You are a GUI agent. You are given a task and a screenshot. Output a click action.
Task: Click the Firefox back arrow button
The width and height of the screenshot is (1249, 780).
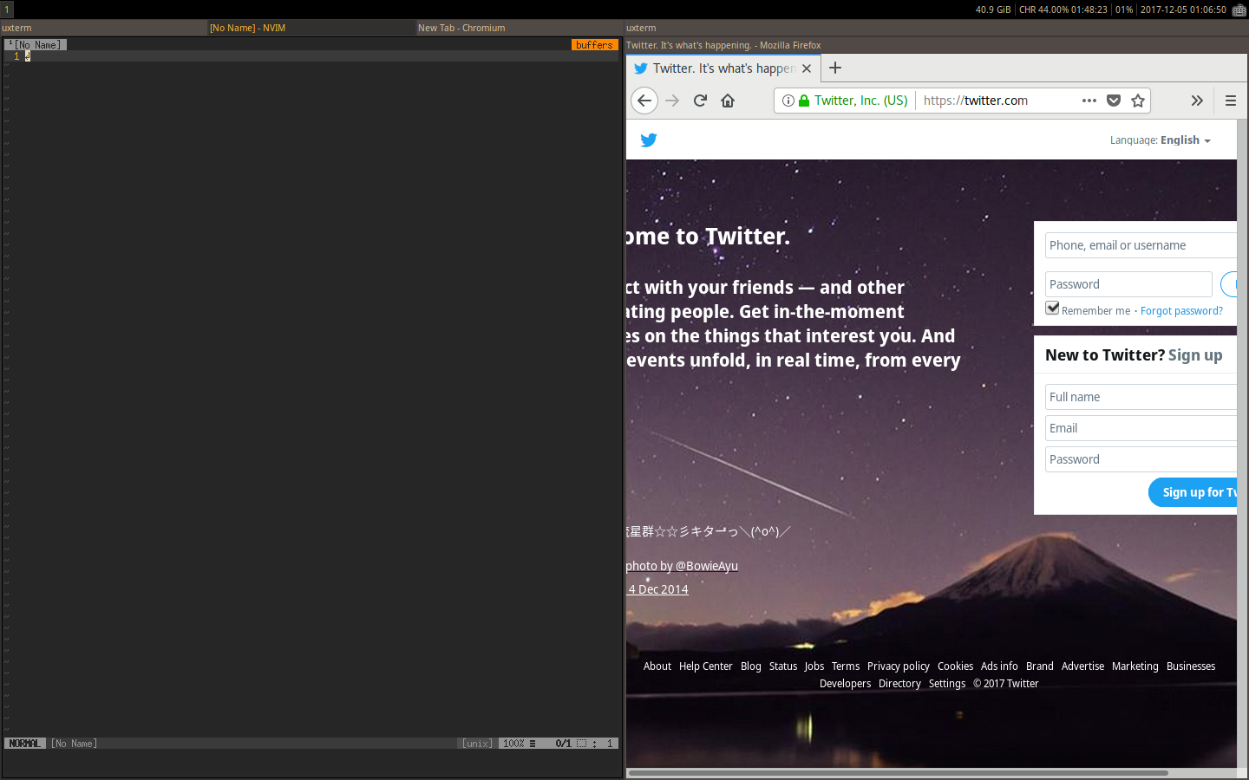(x=644, y=101)
